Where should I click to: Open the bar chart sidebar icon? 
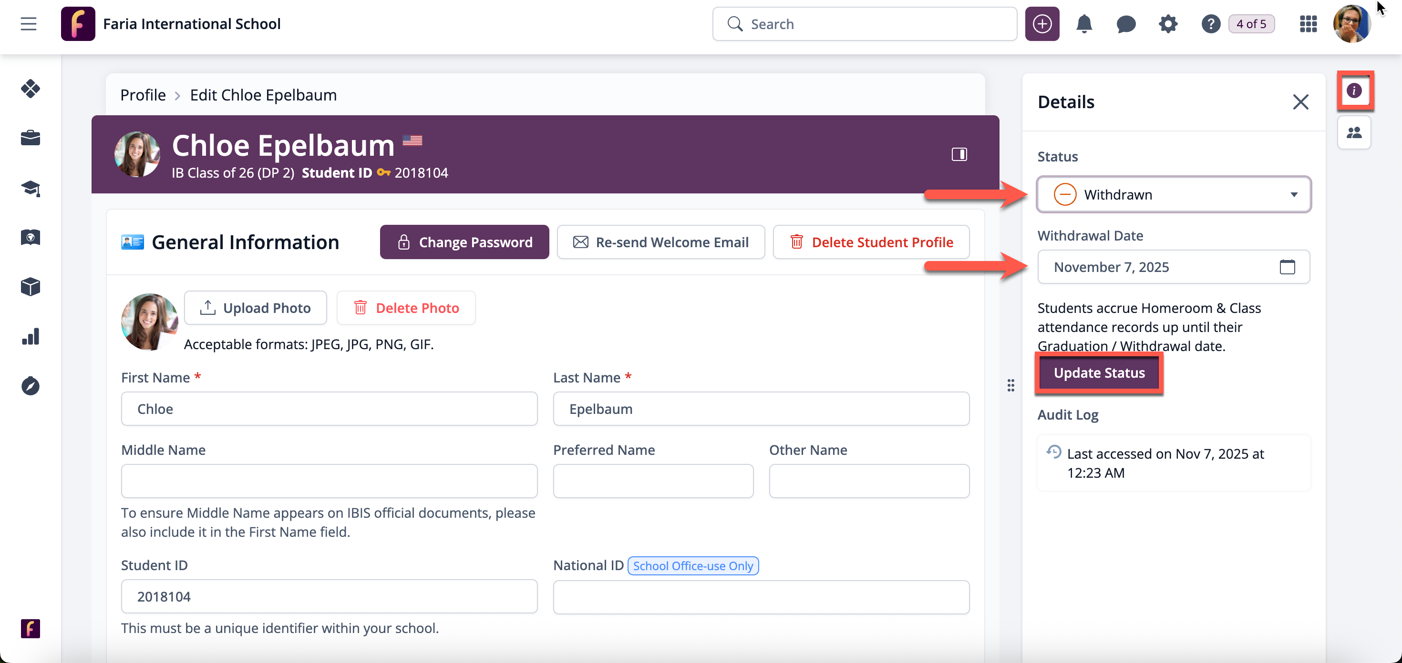(x=31, y=336)
